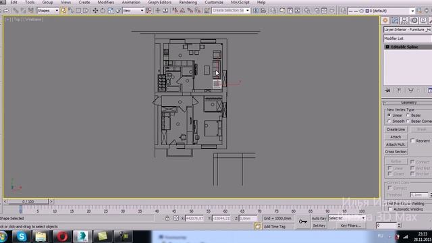This screenshot has height=243, width=432.
Task: Open the Render Setup icon
Action: [317, 11]
